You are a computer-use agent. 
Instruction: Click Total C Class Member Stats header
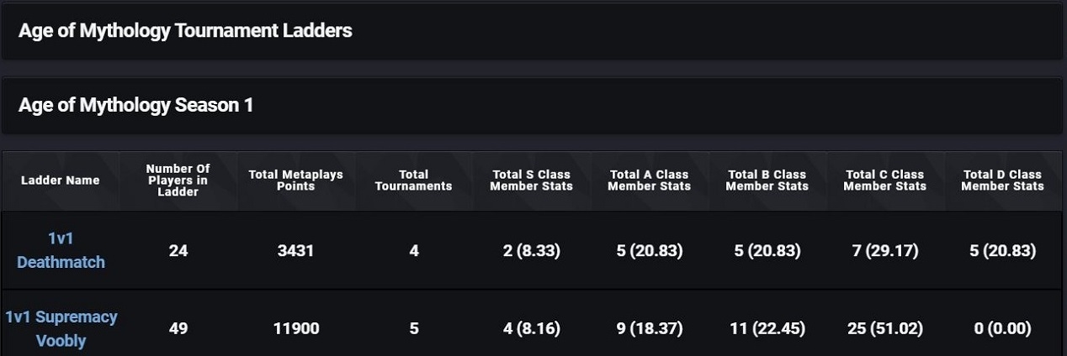coord(884,181)
